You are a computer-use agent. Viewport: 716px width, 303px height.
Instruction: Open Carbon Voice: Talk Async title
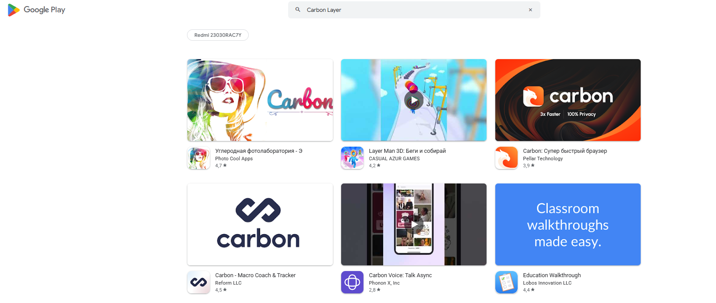tap(400, 275)
